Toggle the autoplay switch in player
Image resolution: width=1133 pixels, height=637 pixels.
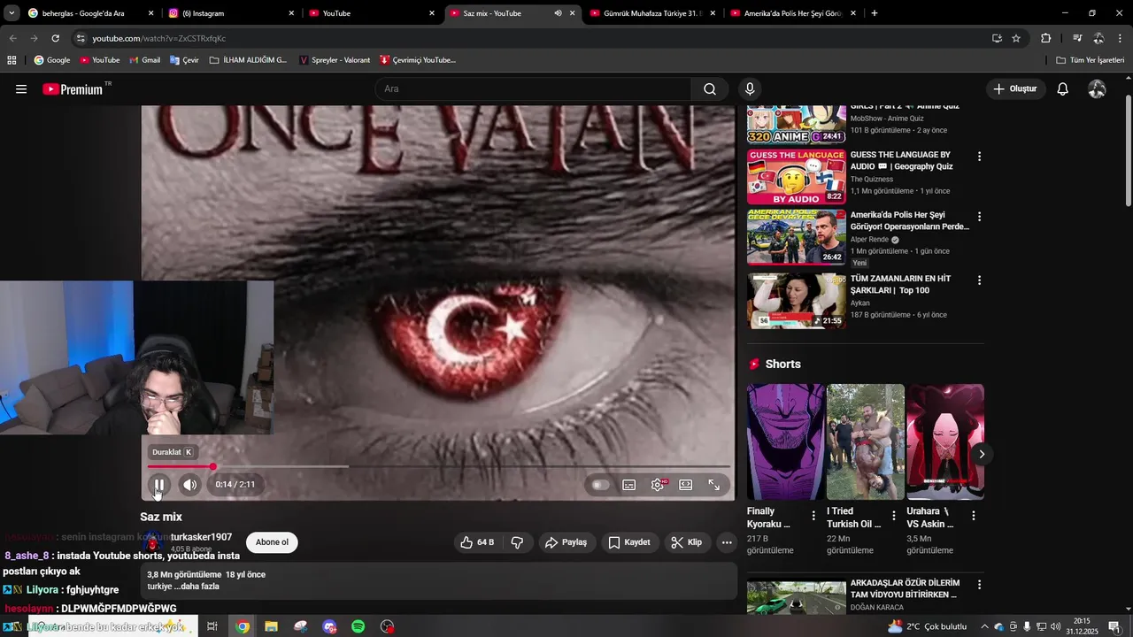pyautogui.click(x=599, y=485)
